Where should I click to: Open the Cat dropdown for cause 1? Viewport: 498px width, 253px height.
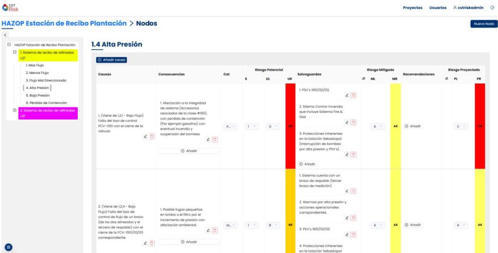point(230,126)
